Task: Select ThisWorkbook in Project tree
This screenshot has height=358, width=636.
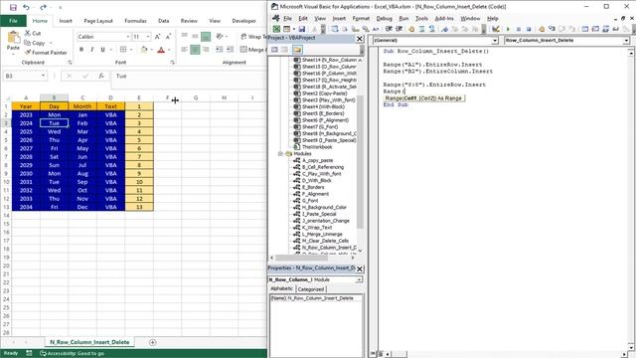Action: [317, 147]
